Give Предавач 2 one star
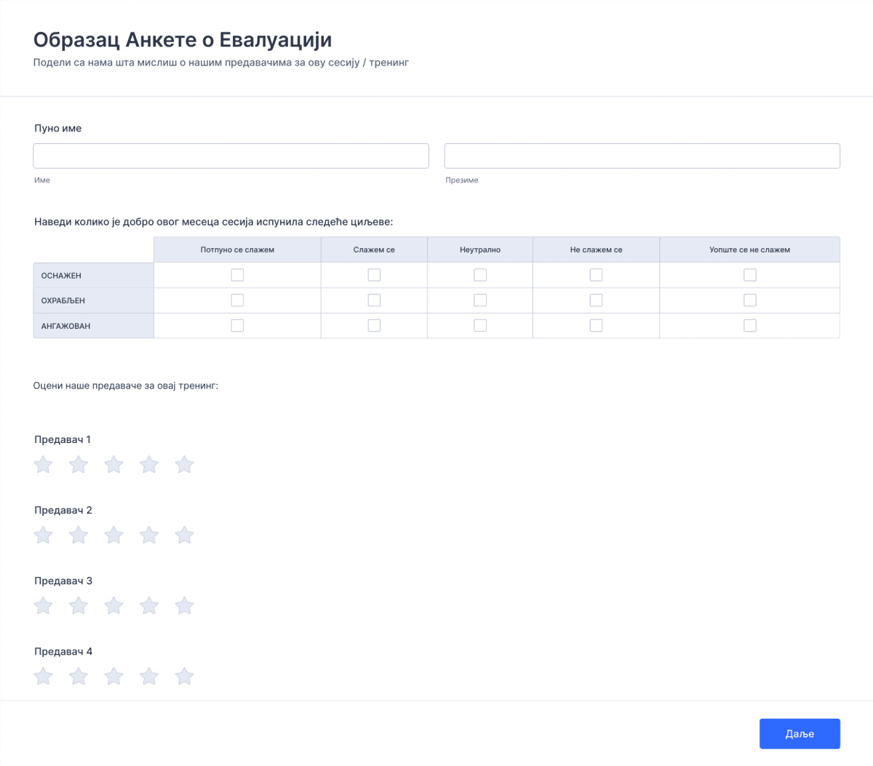 (43, 535)
